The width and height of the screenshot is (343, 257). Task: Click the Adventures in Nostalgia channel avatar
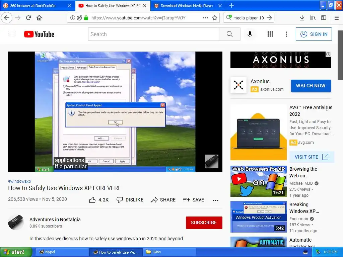tap(16, 223)
